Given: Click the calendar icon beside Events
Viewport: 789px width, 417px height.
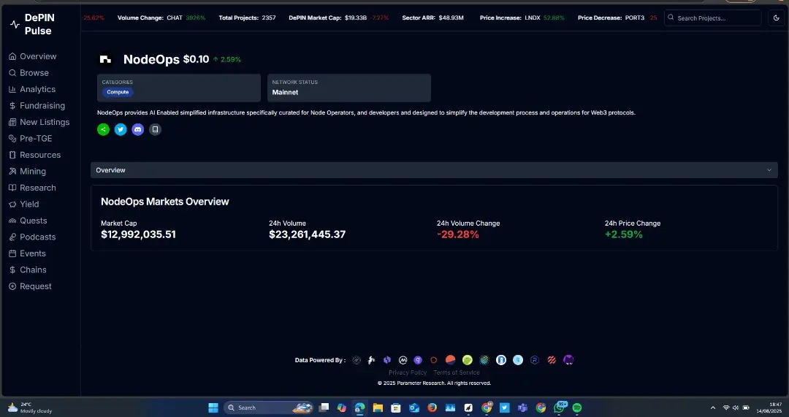Looking at the screenshot, I should 12,253.
